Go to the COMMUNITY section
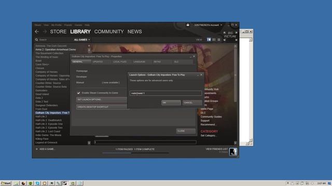The width and height of the screenshot is (332, 186). 109,32
